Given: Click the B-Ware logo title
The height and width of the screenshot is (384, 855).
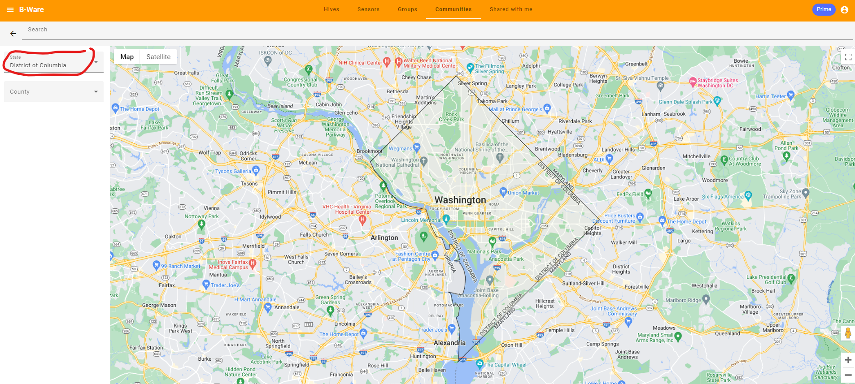Looking at the screenshot, I should pyautogui.click(x=31, y=9).
